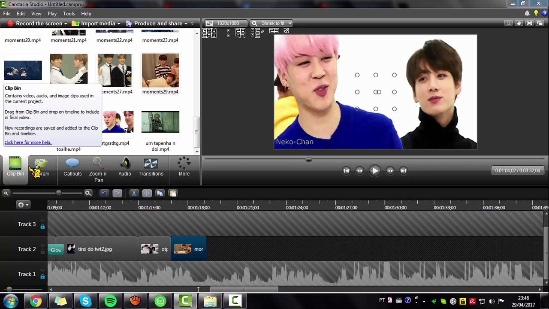
Task: Click the Record the screen button
Action: [35, 24]
